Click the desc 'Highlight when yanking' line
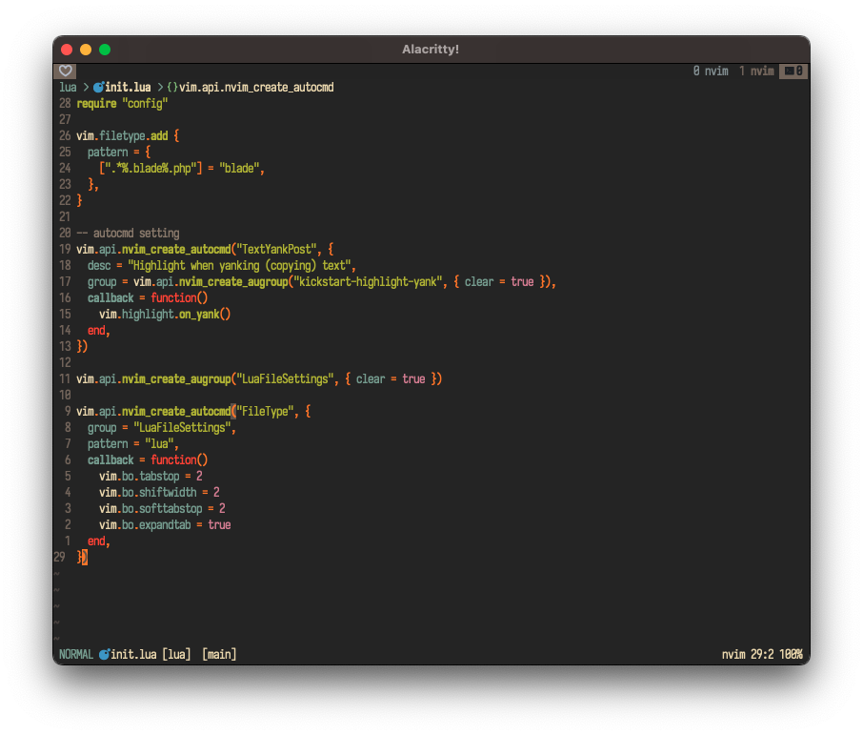The image size is (863, 735). pyautogui.click(x=222, y=266)
